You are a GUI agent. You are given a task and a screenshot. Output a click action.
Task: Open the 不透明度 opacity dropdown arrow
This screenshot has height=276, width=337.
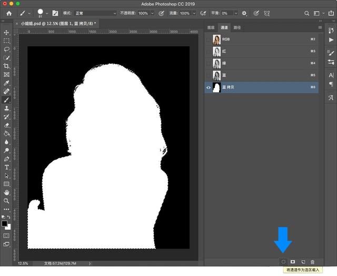coord(152,13)
